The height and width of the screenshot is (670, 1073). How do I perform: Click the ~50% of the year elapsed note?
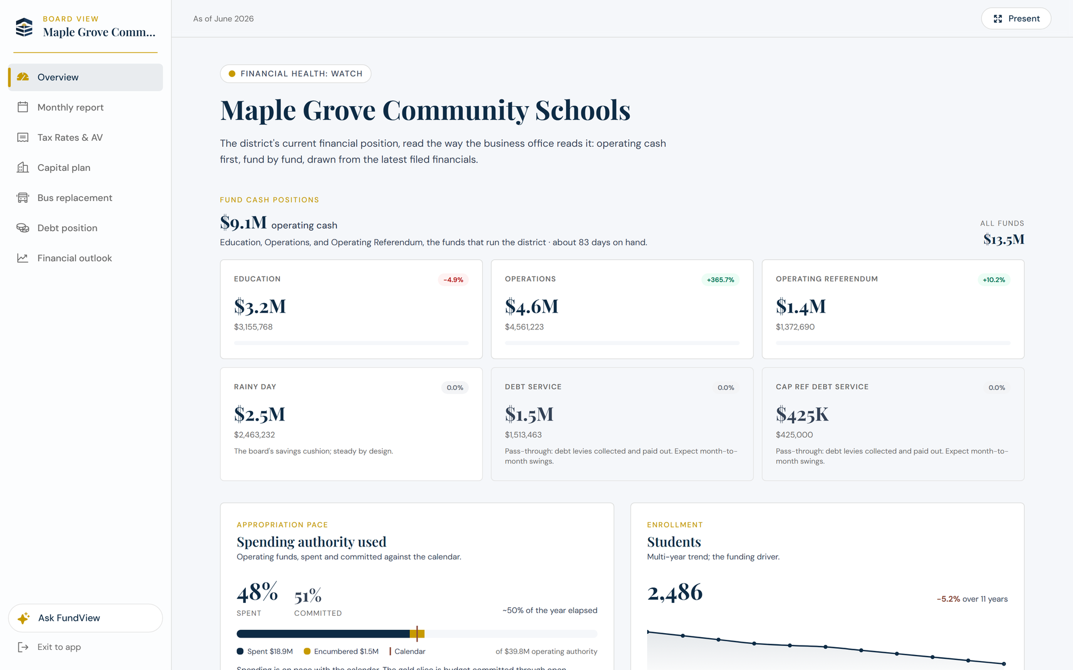[550, 611]
